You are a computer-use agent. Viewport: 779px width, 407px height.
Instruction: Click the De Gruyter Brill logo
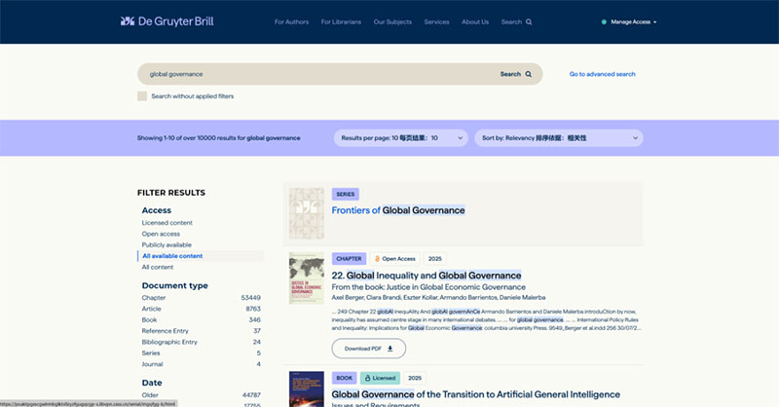[x=167, y=21]
